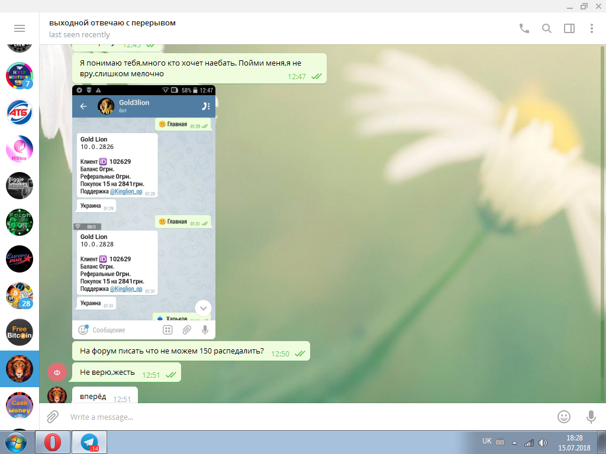Click the lion avatar next to вперёд message

pyautogui.click(x=57, y=395)
